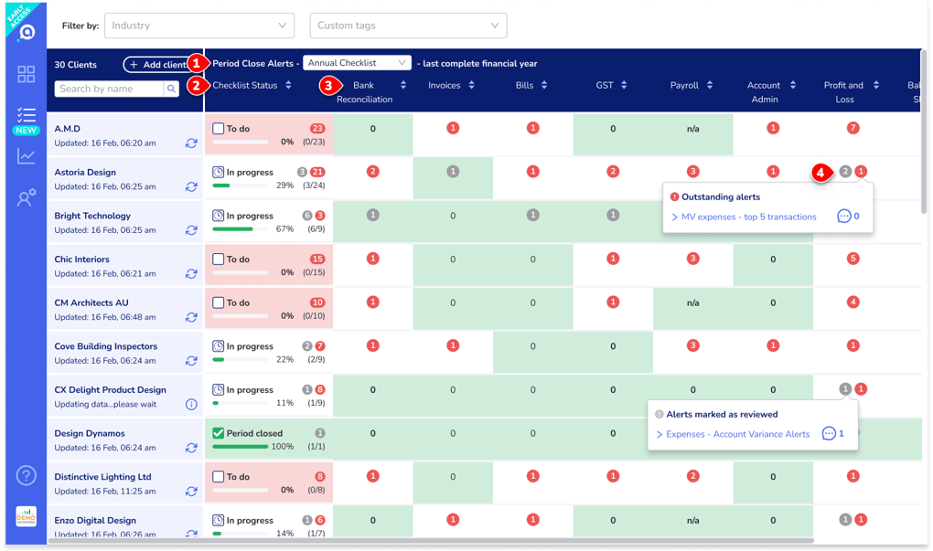This screenshot has height=551, width=933.
Task: Open MV expenses top 5 transactions link
Action: [748, 217]
